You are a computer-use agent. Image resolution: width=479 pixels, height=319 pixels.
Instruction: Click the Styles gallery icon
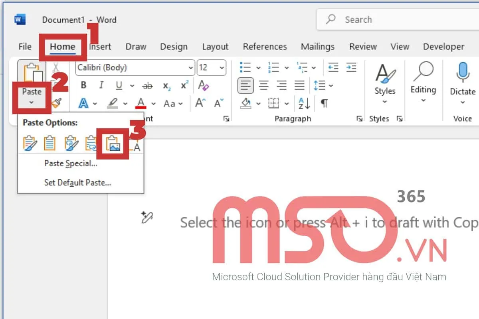384,78
